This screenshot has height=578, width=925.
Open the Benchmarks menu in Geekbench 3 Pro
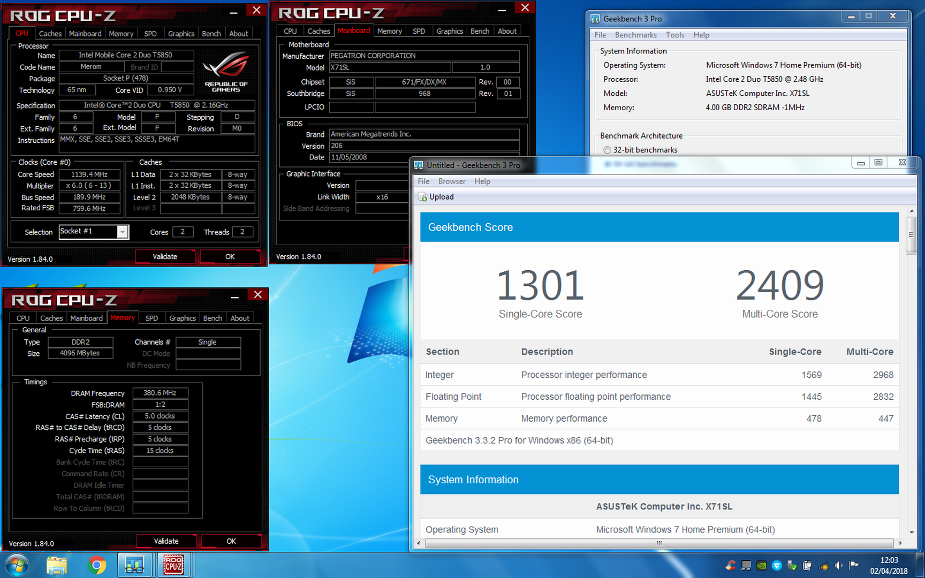[635, 35]
